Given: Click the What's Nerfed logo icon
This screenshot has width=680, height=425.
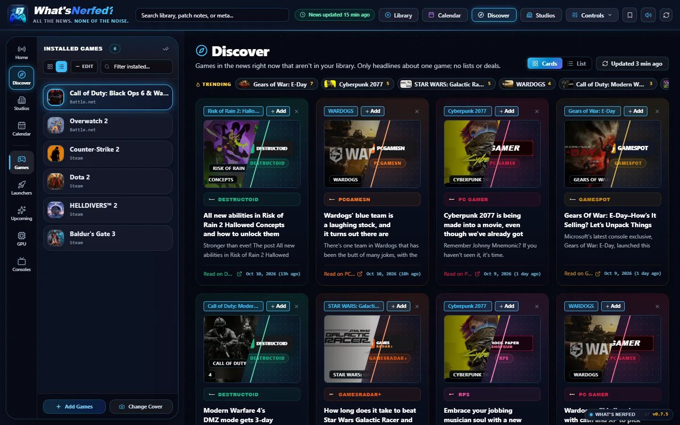Looking at the screenshot, I should tap(18, 15).
